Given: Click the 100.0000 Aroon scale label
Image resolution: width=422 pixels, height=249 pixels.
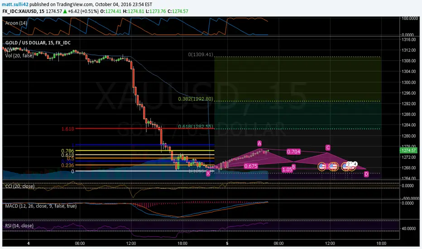Looking at the screenshot, I should pyautogui.click(x=410, y=18).
